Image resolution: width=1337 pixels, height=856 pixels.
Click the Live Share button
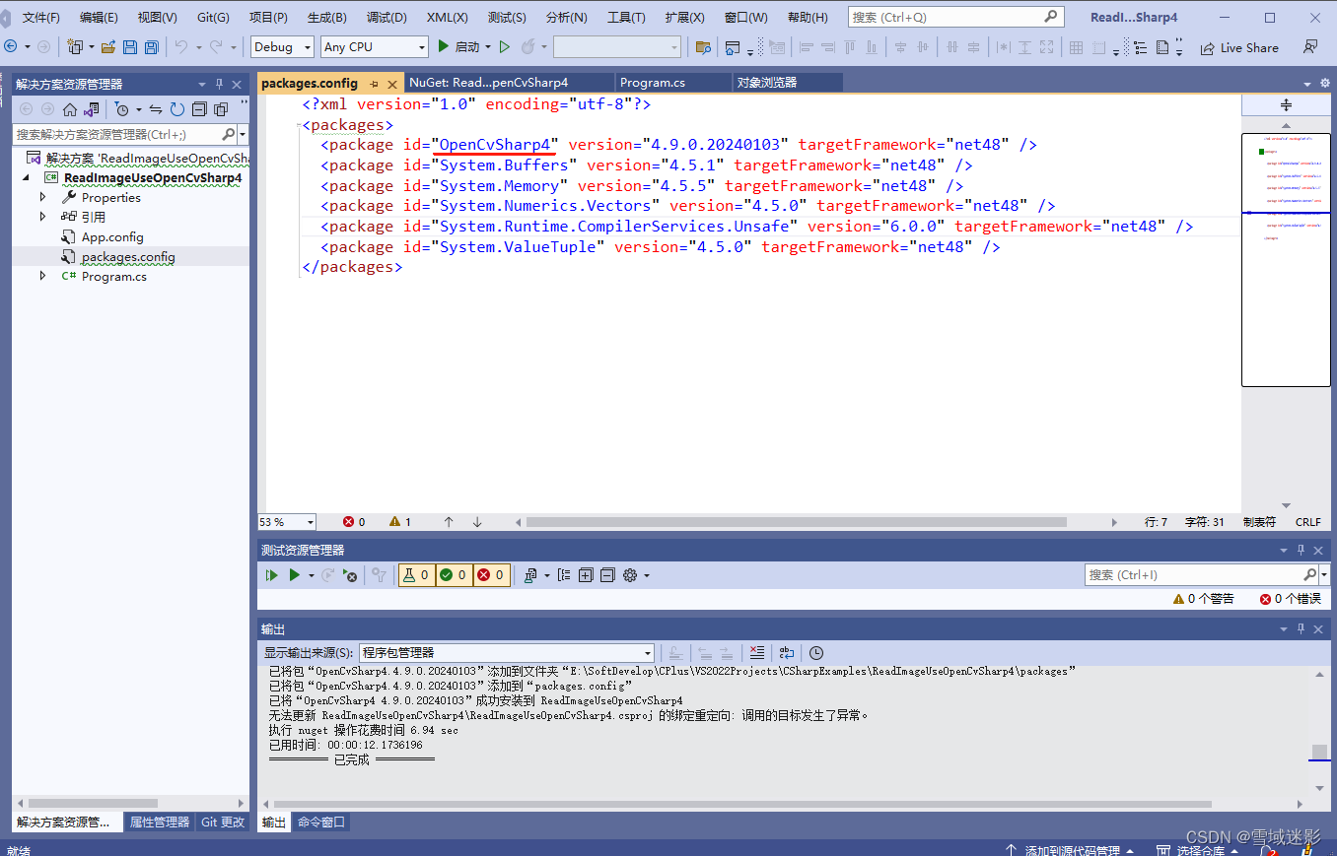[1238, 47]
